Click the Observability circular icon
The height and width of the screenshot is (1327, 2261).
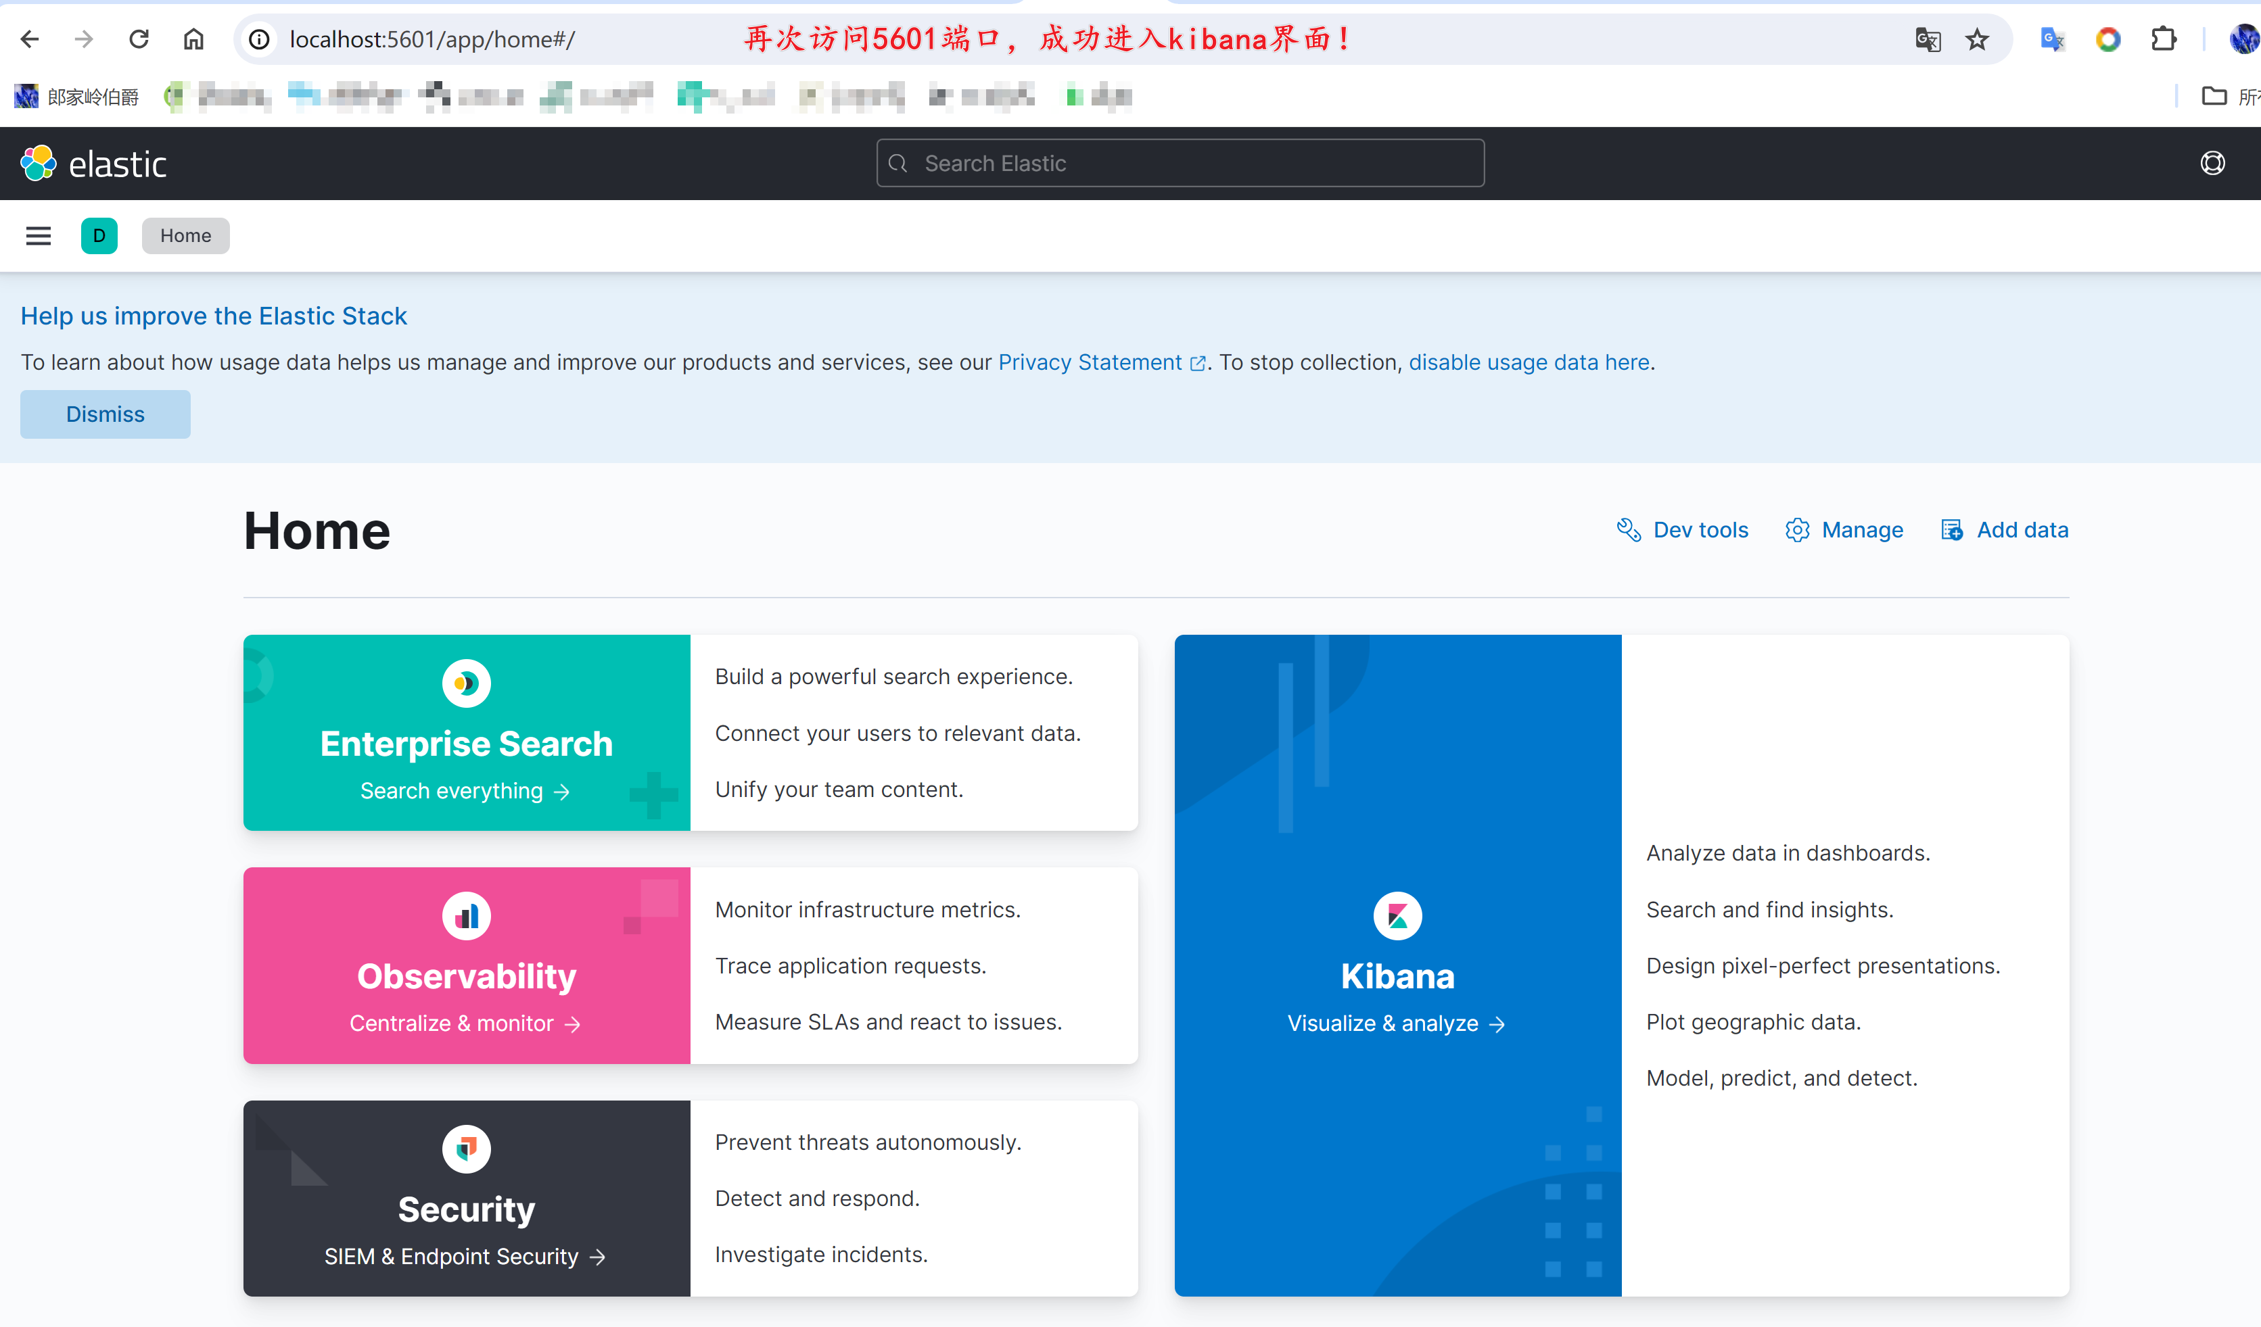click(x=467, y=917)
